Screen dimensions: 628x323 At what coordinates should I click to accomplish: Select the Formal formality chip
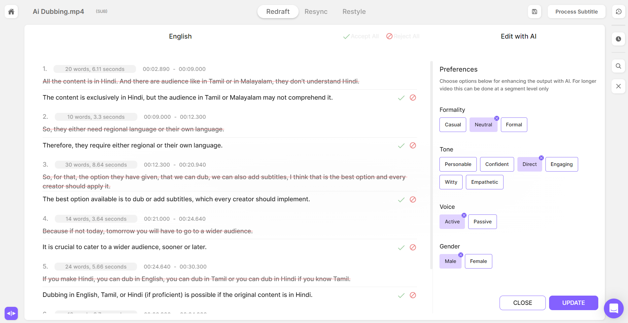click(514, 124)
